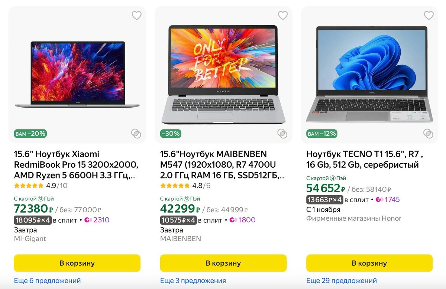Expand Еще 6 предложений for the Xiaomi laptop
Viewport: 446px width, 289px height.
[47, 281]
